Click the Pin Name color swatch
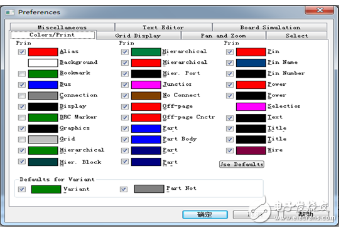This screenshot has width=341, height=228. coord(251,63)
